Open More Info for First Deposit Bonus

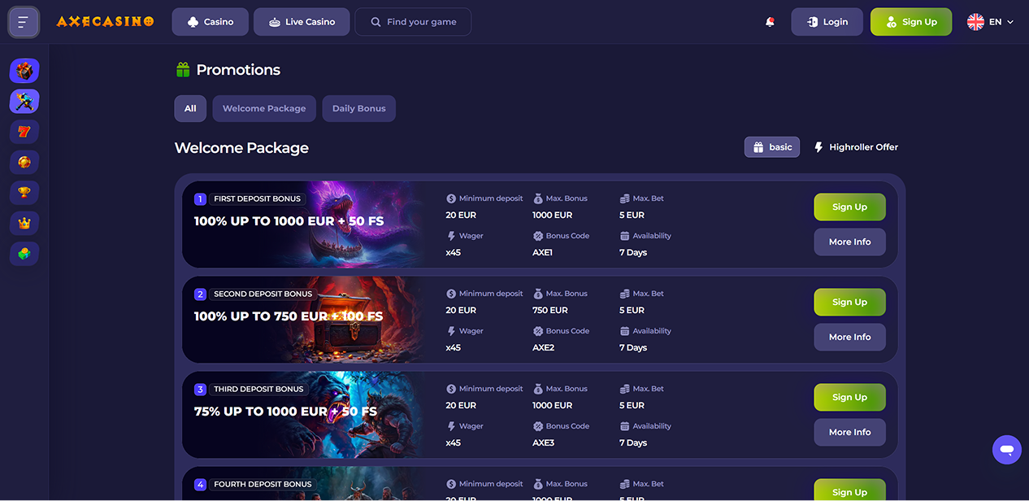(849, 242)
